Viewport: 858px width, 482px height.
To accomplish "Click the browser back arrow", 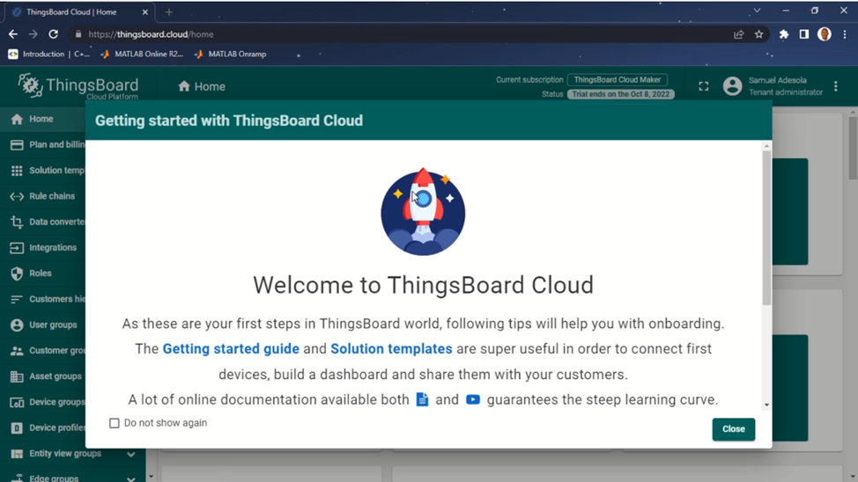I will (13, 34).
